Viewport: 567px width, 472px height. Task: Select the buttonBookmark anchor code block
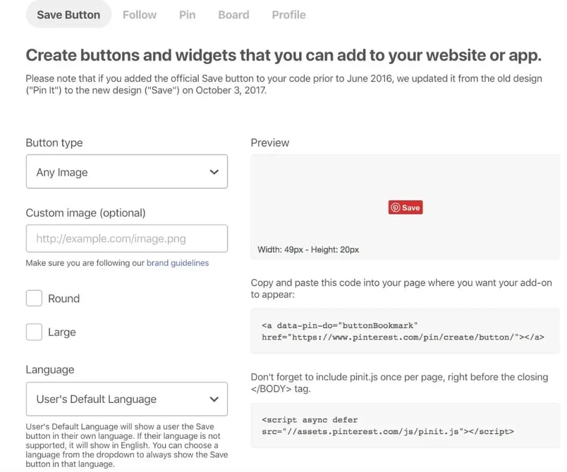tap(405, 331)
